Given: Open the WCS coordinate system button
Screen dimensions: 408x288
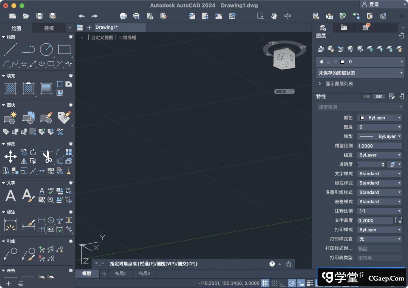Looking at the screenshot, I should coord(284,92).
